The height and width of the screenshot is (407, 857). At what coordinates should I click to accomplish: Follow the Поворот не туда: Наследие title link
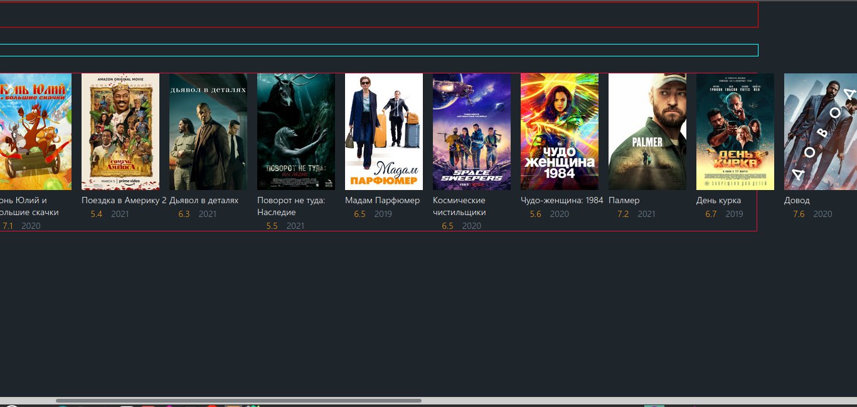click(291, 206)
